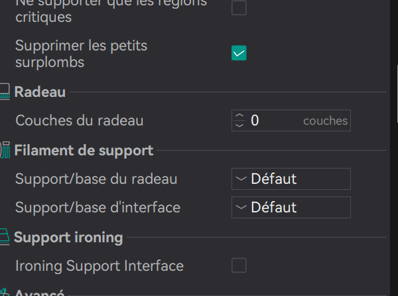Click the Couches du radeau value field

(x=273, y=121)
